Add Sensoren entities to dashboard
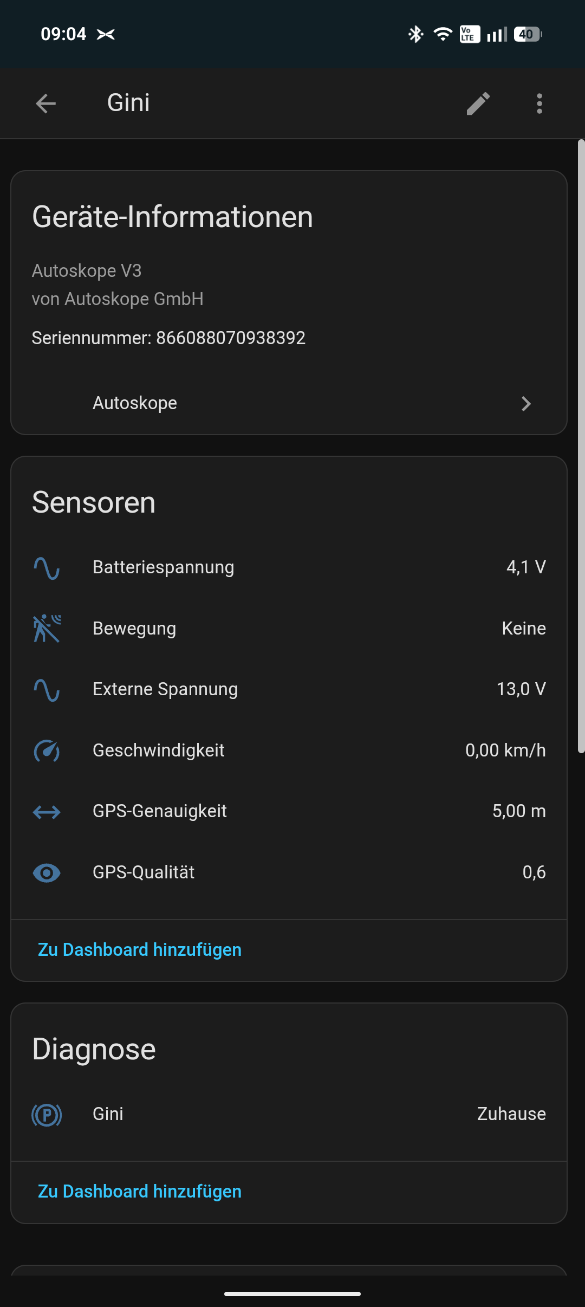 140,950
